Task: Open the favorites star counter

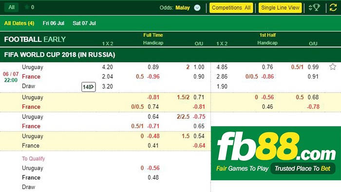Action: (x=29, y=7)
